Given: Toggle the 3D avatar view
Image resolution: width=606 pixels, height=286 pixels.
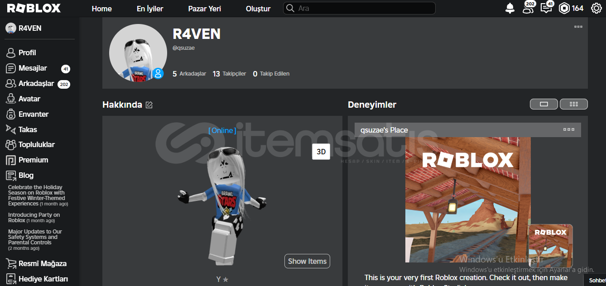Looking at the screenshot, I should pyautogui.click(x=321, y=152).
